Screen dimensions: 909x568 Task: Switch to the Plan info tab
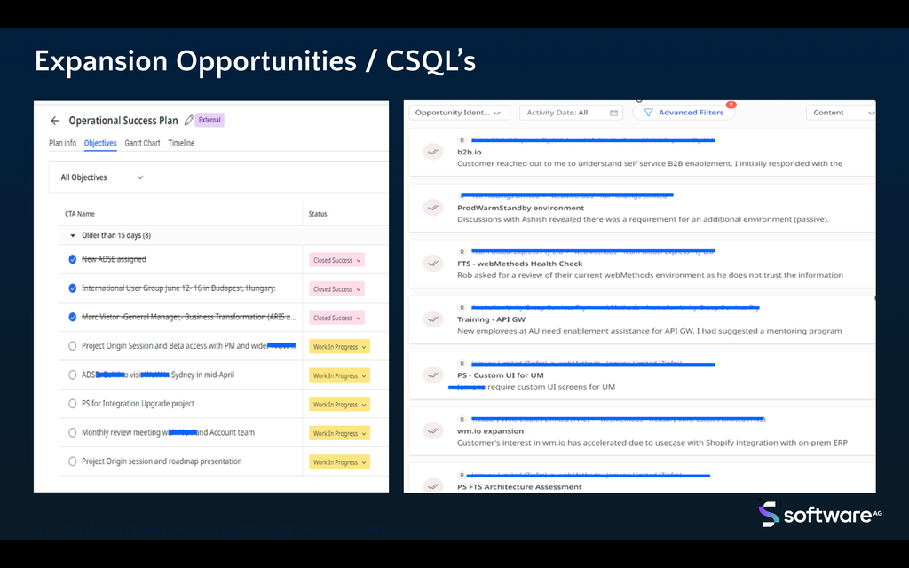pos(63,143)
